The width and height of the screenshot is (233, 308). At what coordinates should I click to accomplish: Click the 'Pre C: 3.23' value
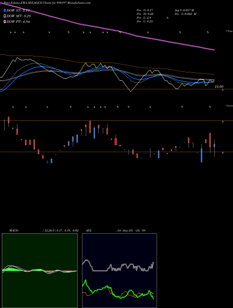(145, 21)
